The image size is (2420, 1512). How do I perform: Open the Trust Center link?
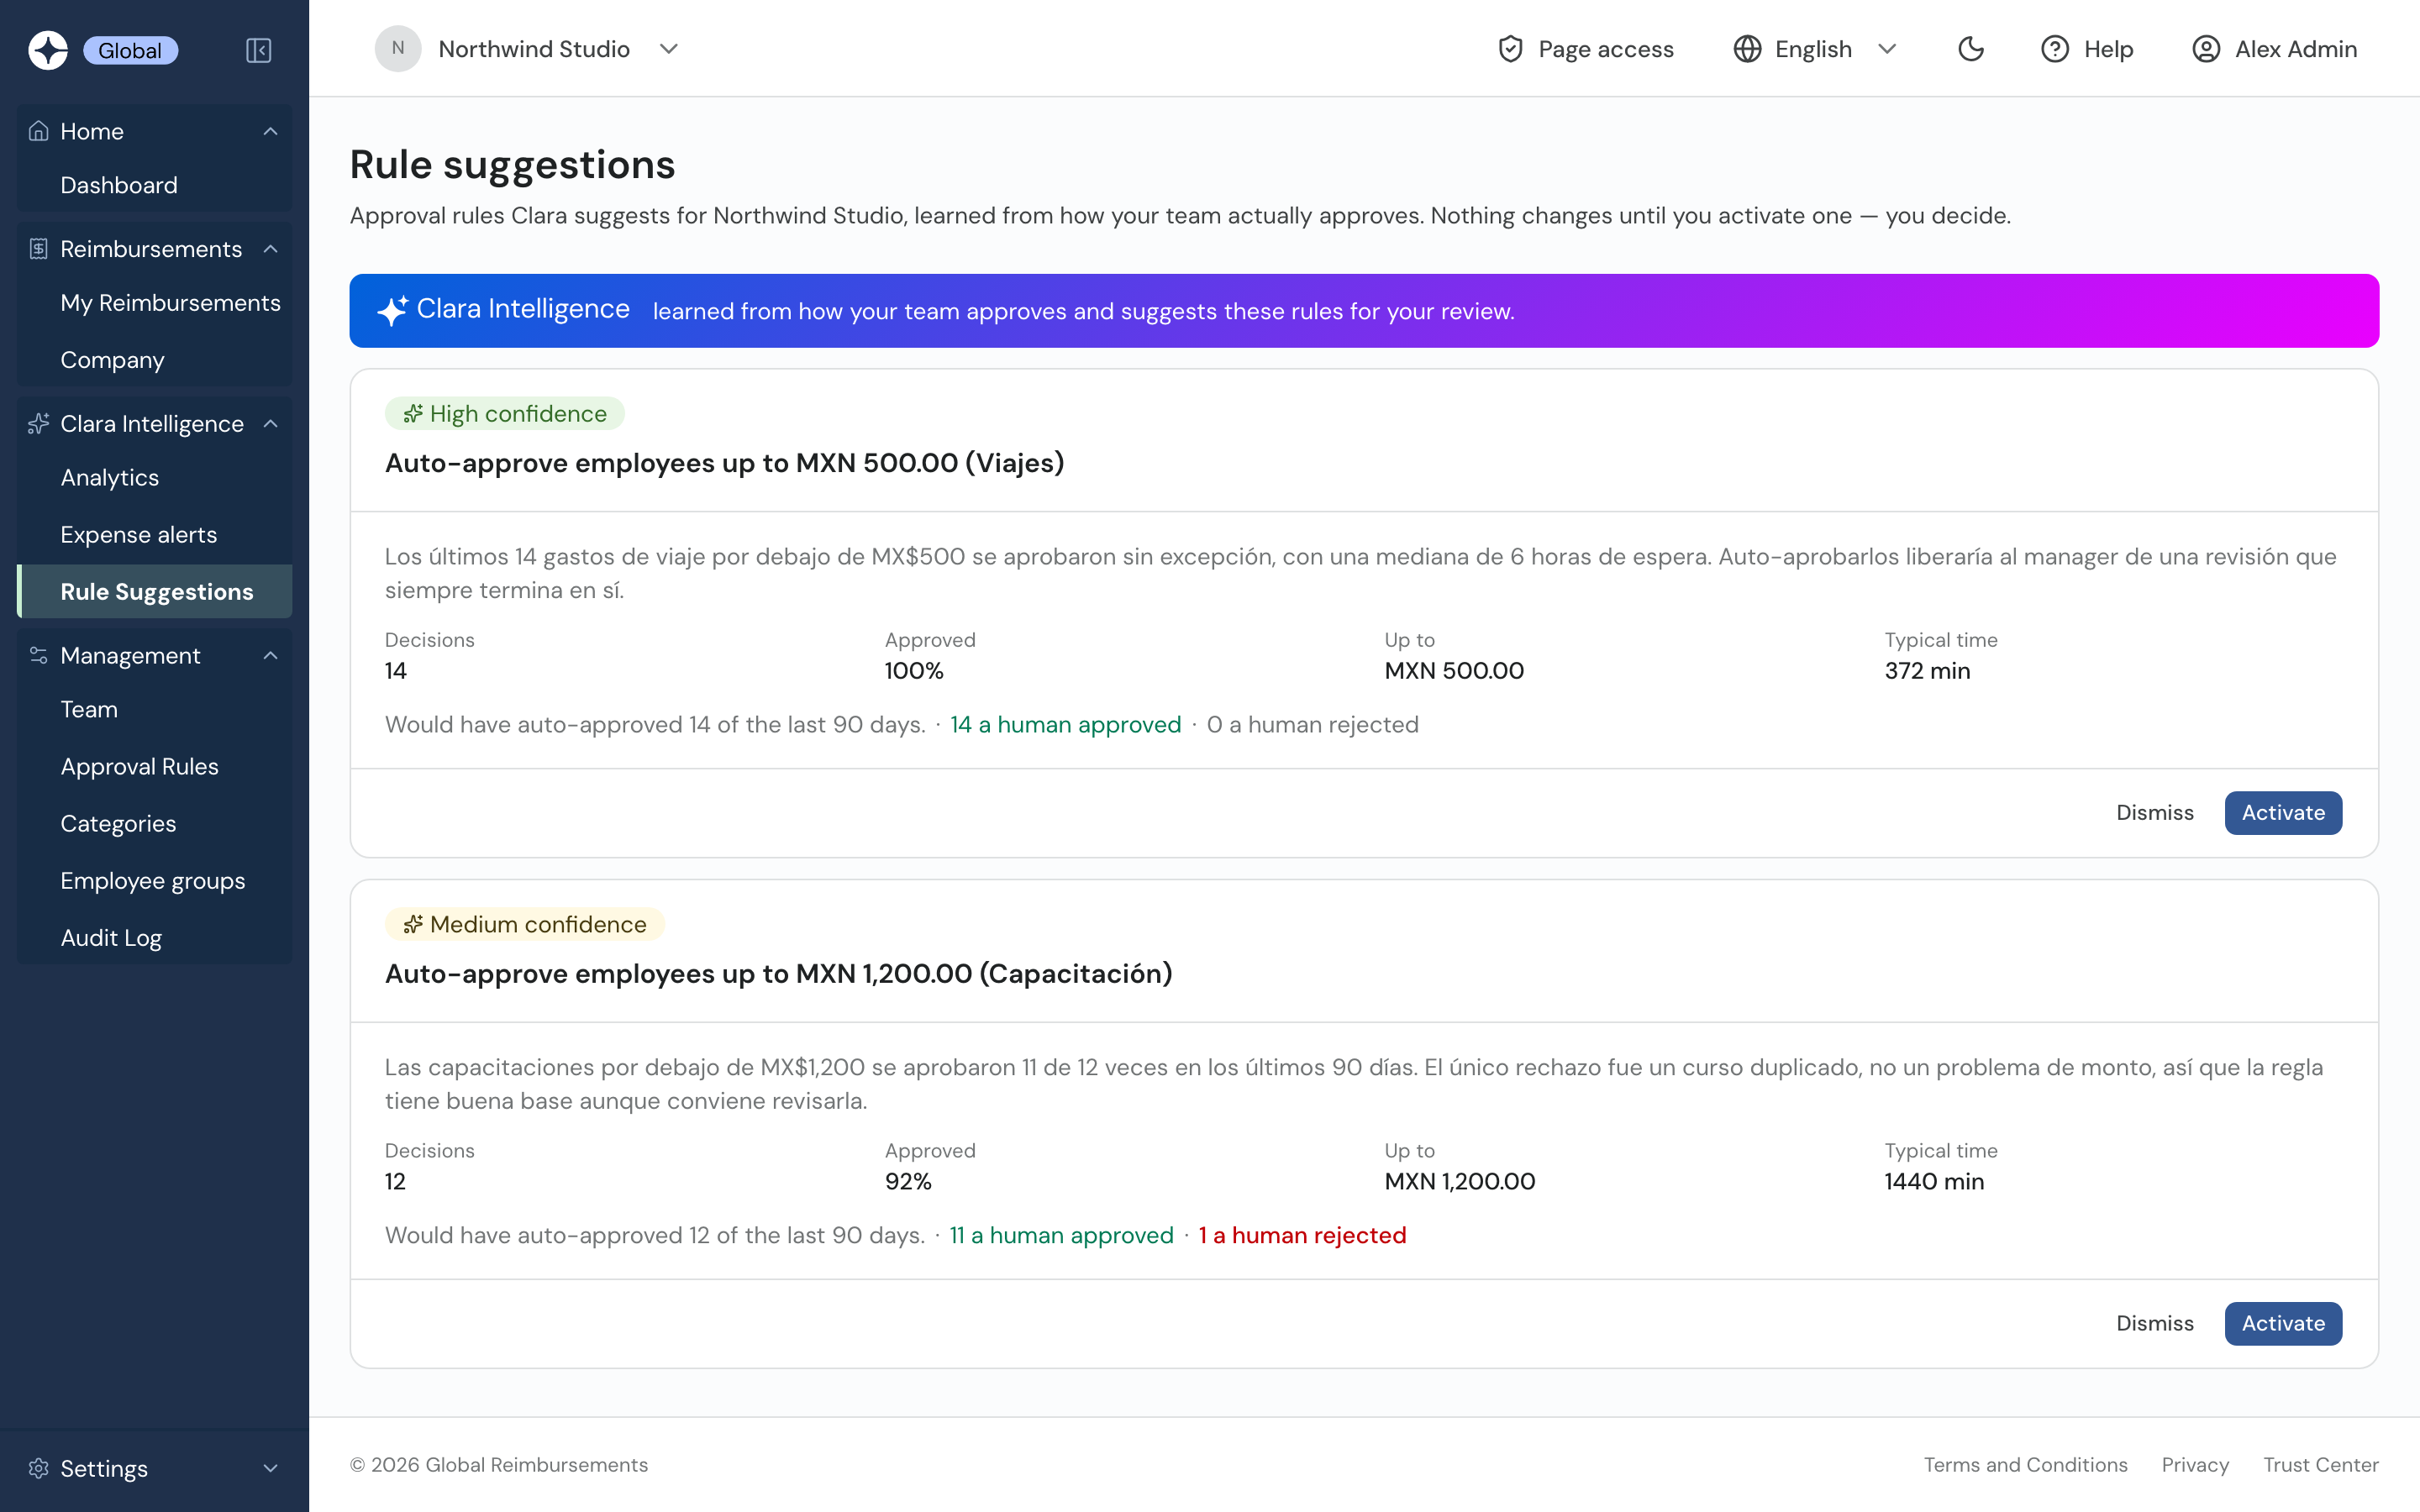click(x=2321, y=1465)
